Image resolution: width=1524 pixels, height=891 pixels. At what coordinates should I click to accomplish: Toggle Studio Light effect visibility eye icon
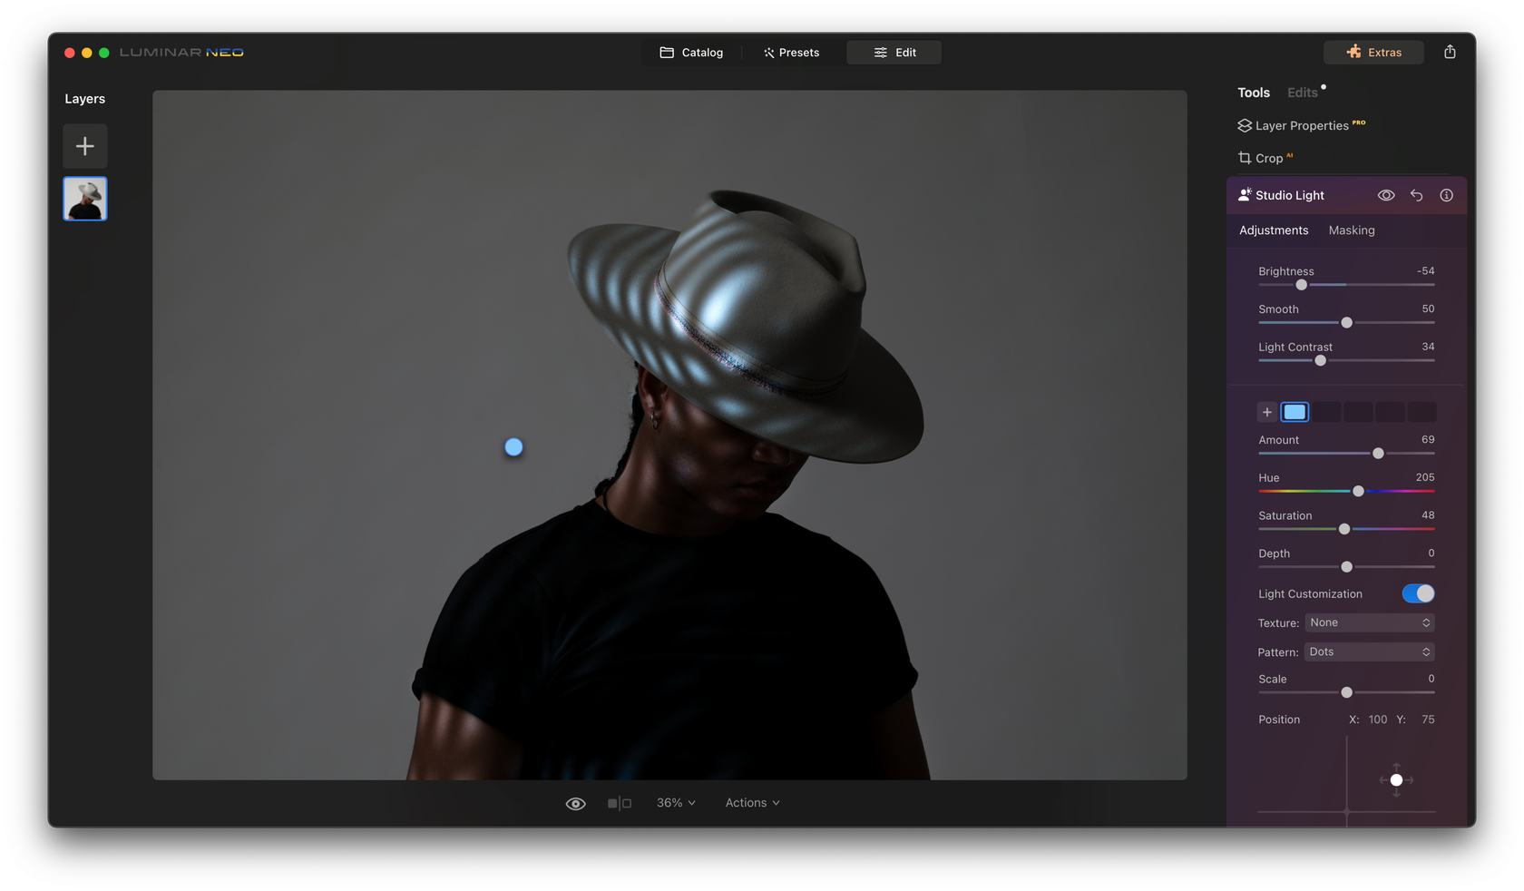tap(1386, 194)
